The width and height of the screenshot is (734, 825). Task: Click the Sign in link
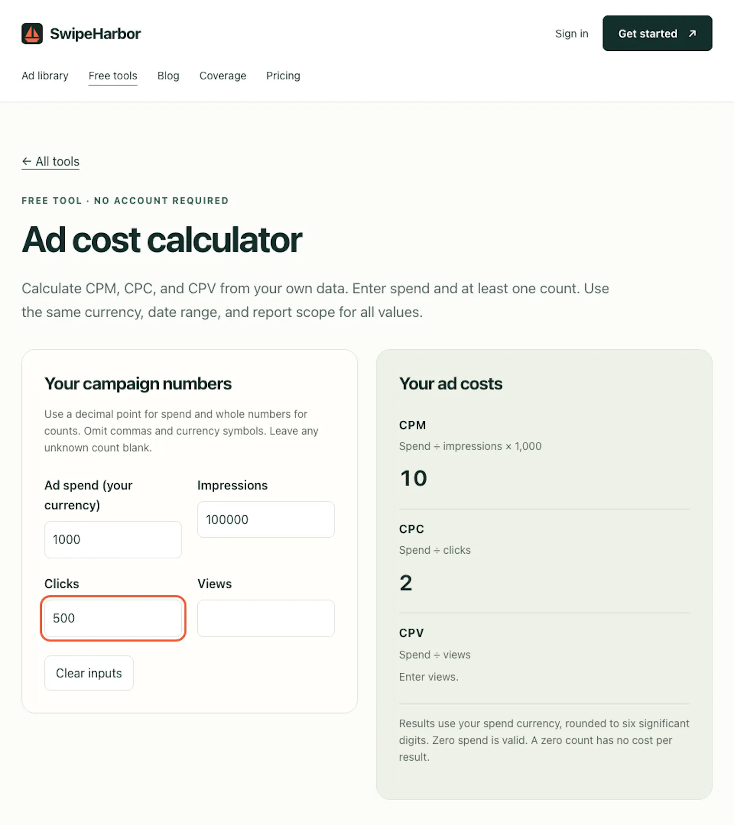pyautogui.click(x=572, y=33)
